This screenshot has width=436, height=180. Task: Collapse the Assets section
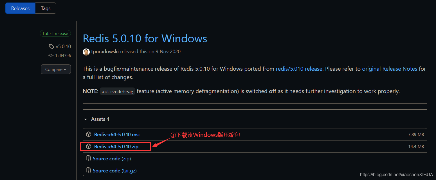pyautogui.click(x=86, y=119)
